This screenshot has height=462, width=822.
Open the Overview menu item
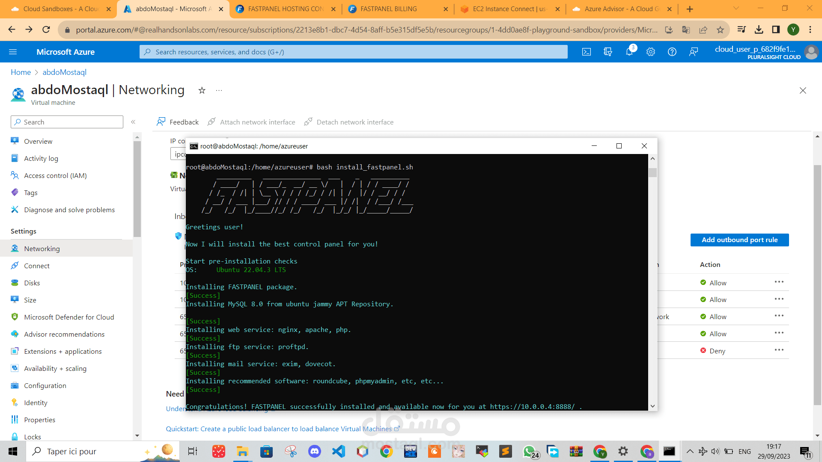coord(38,141)
